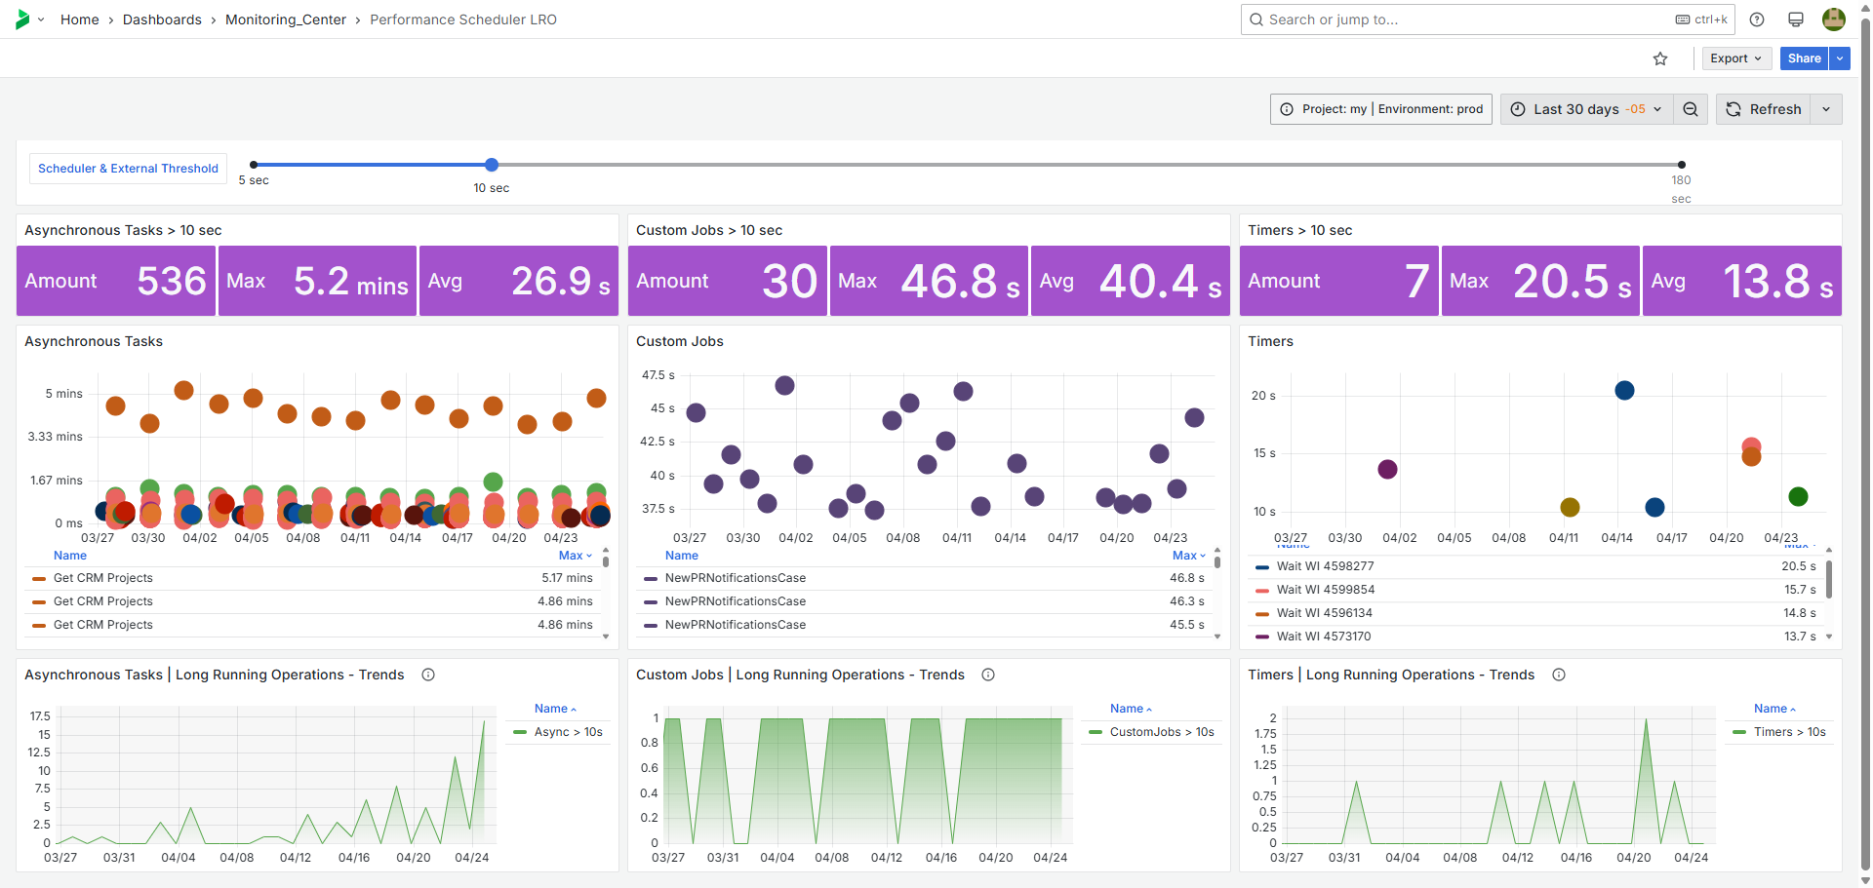The width and height of the screenshot is (1873, 888).
Task: Open the Scheduler & External Threshold link
Action: tap(128, 168)
